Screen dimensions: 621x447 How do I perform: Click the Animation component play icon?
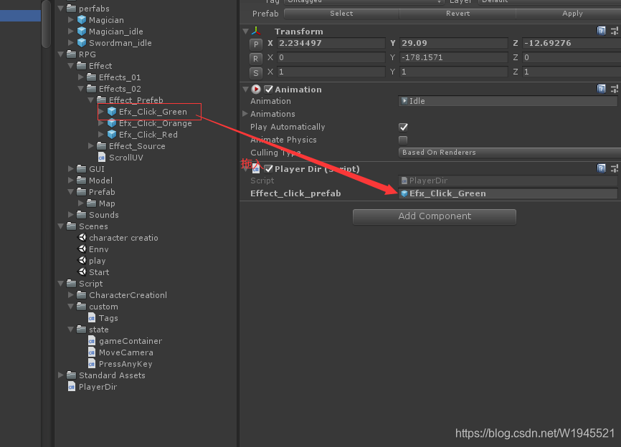256,90
